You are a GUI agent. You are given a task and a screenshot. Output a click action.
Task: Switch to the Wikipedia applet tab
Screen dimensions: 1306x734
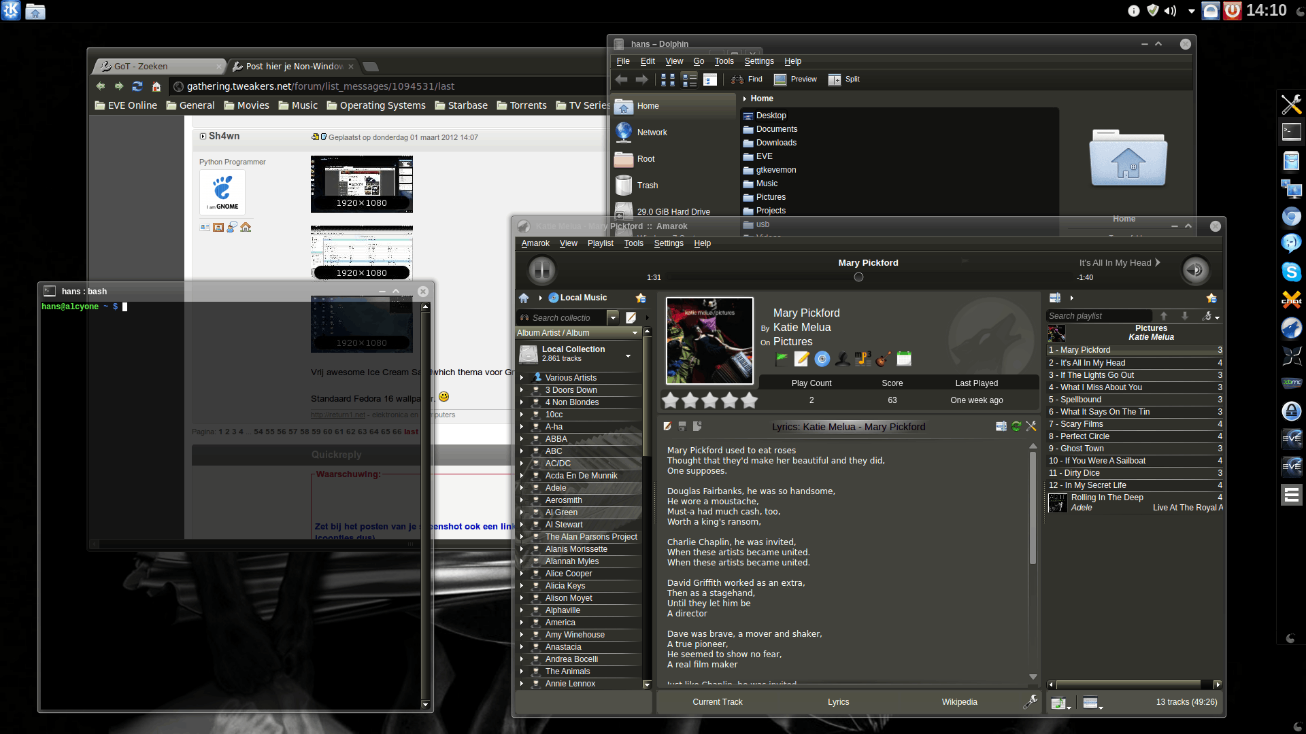click(x=959, y=702)
